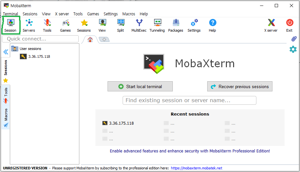Open the Help menu in menu bar

point(144,14)
